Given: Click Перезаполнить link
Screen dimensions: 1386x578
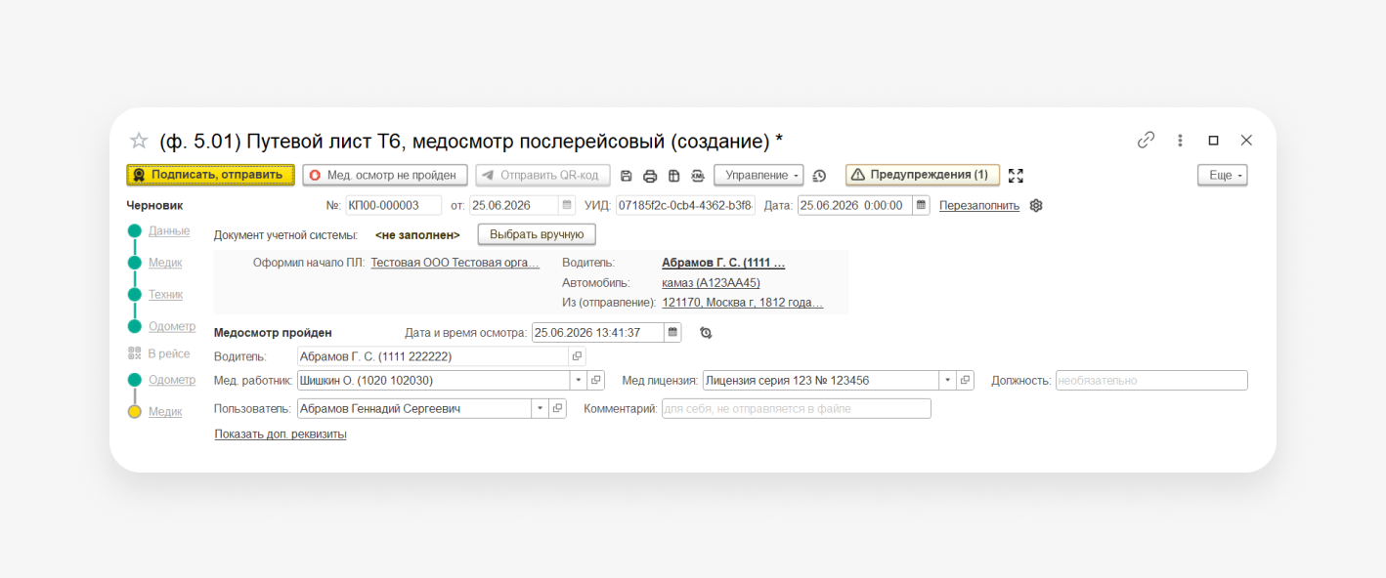Looking at the screenshot, I should 979,205.
